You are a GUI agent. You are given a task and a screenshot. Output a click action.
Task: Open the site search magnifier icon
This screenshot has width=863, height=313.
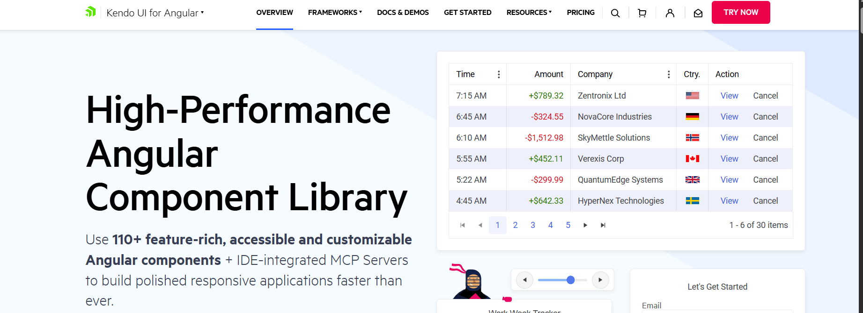pyautogui.click(x=615, y=13)
